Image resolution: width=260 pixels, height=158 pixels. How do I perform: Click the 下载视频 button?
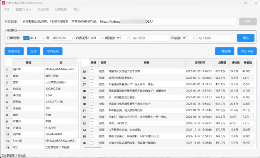point(225,51)
